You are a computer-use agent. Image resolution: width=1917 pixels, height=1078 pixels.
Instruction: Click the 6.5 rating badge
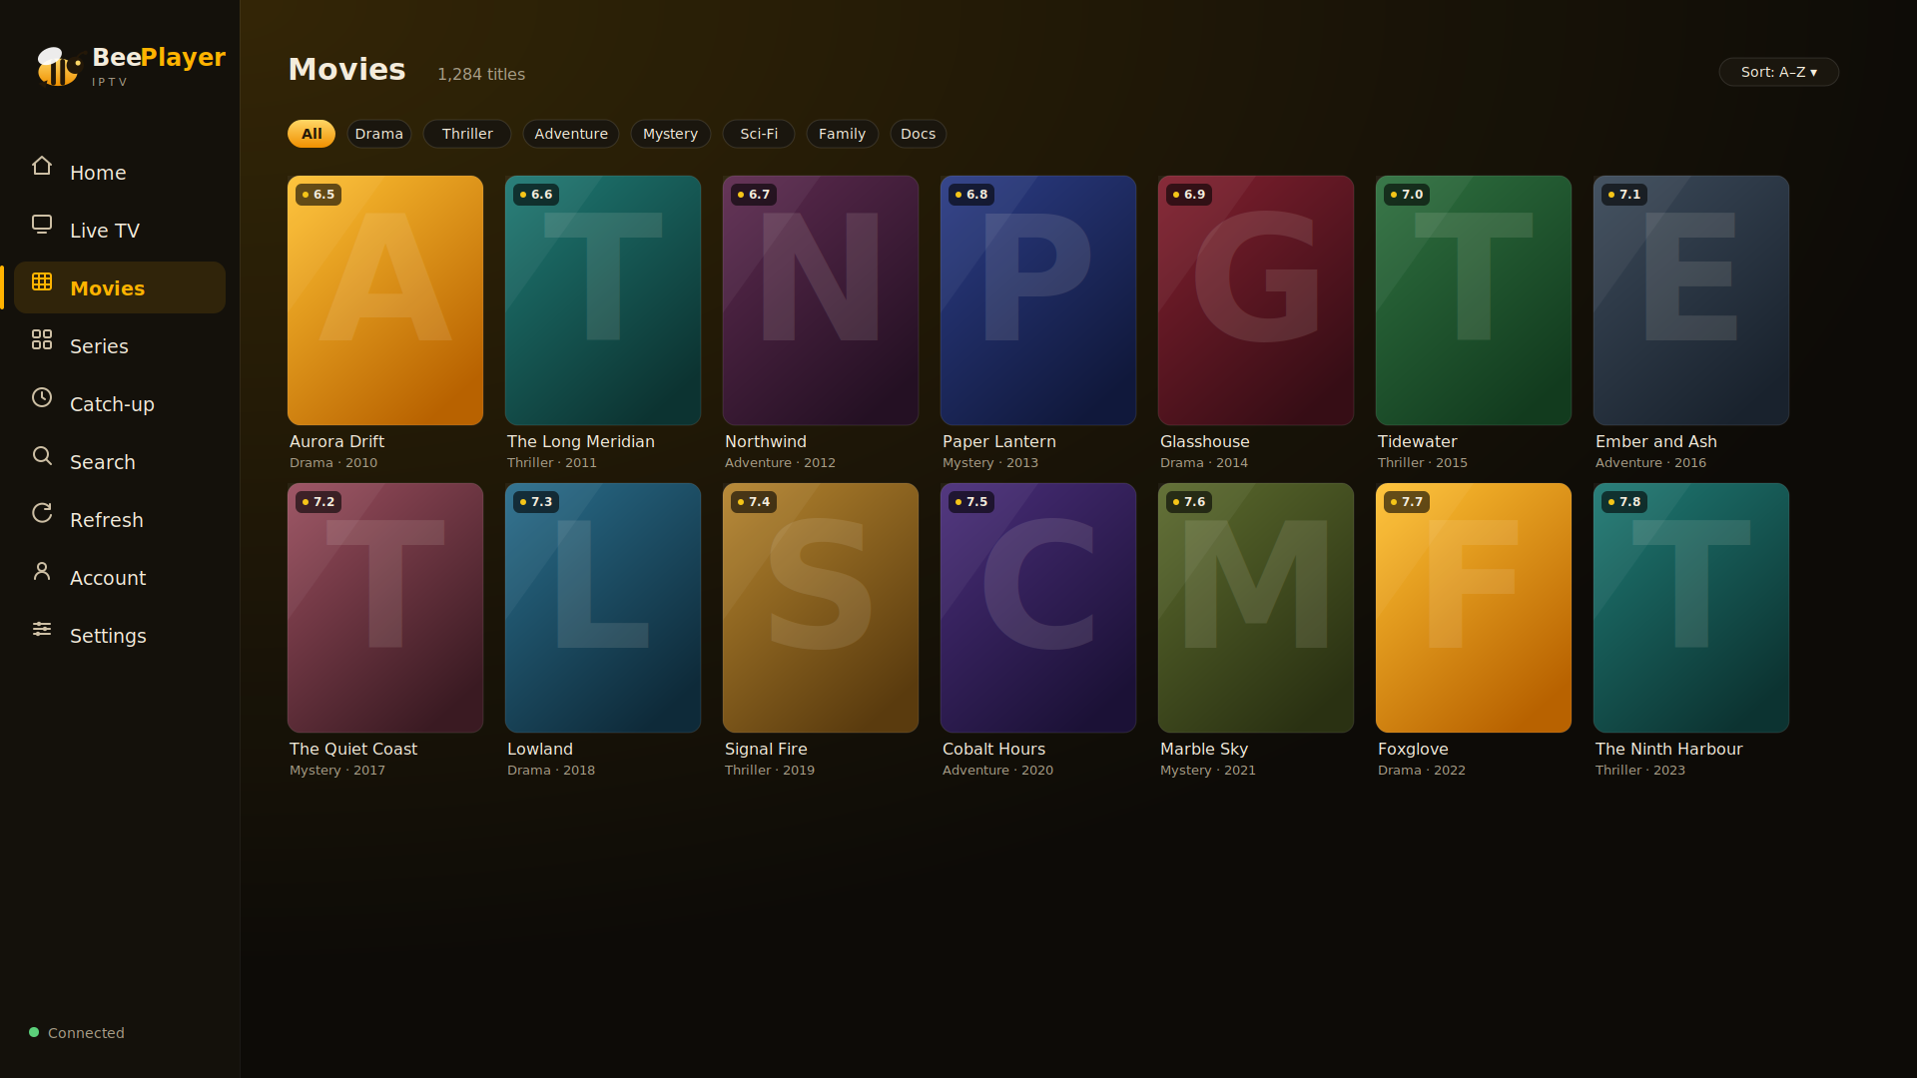point(319,195)
